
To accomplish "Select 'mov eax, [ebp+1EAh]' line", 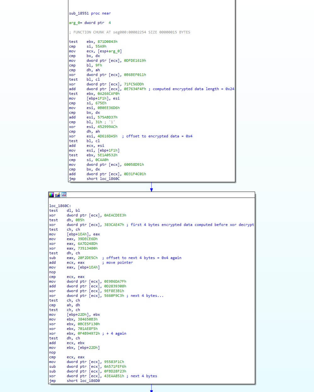I will (74, 267).
